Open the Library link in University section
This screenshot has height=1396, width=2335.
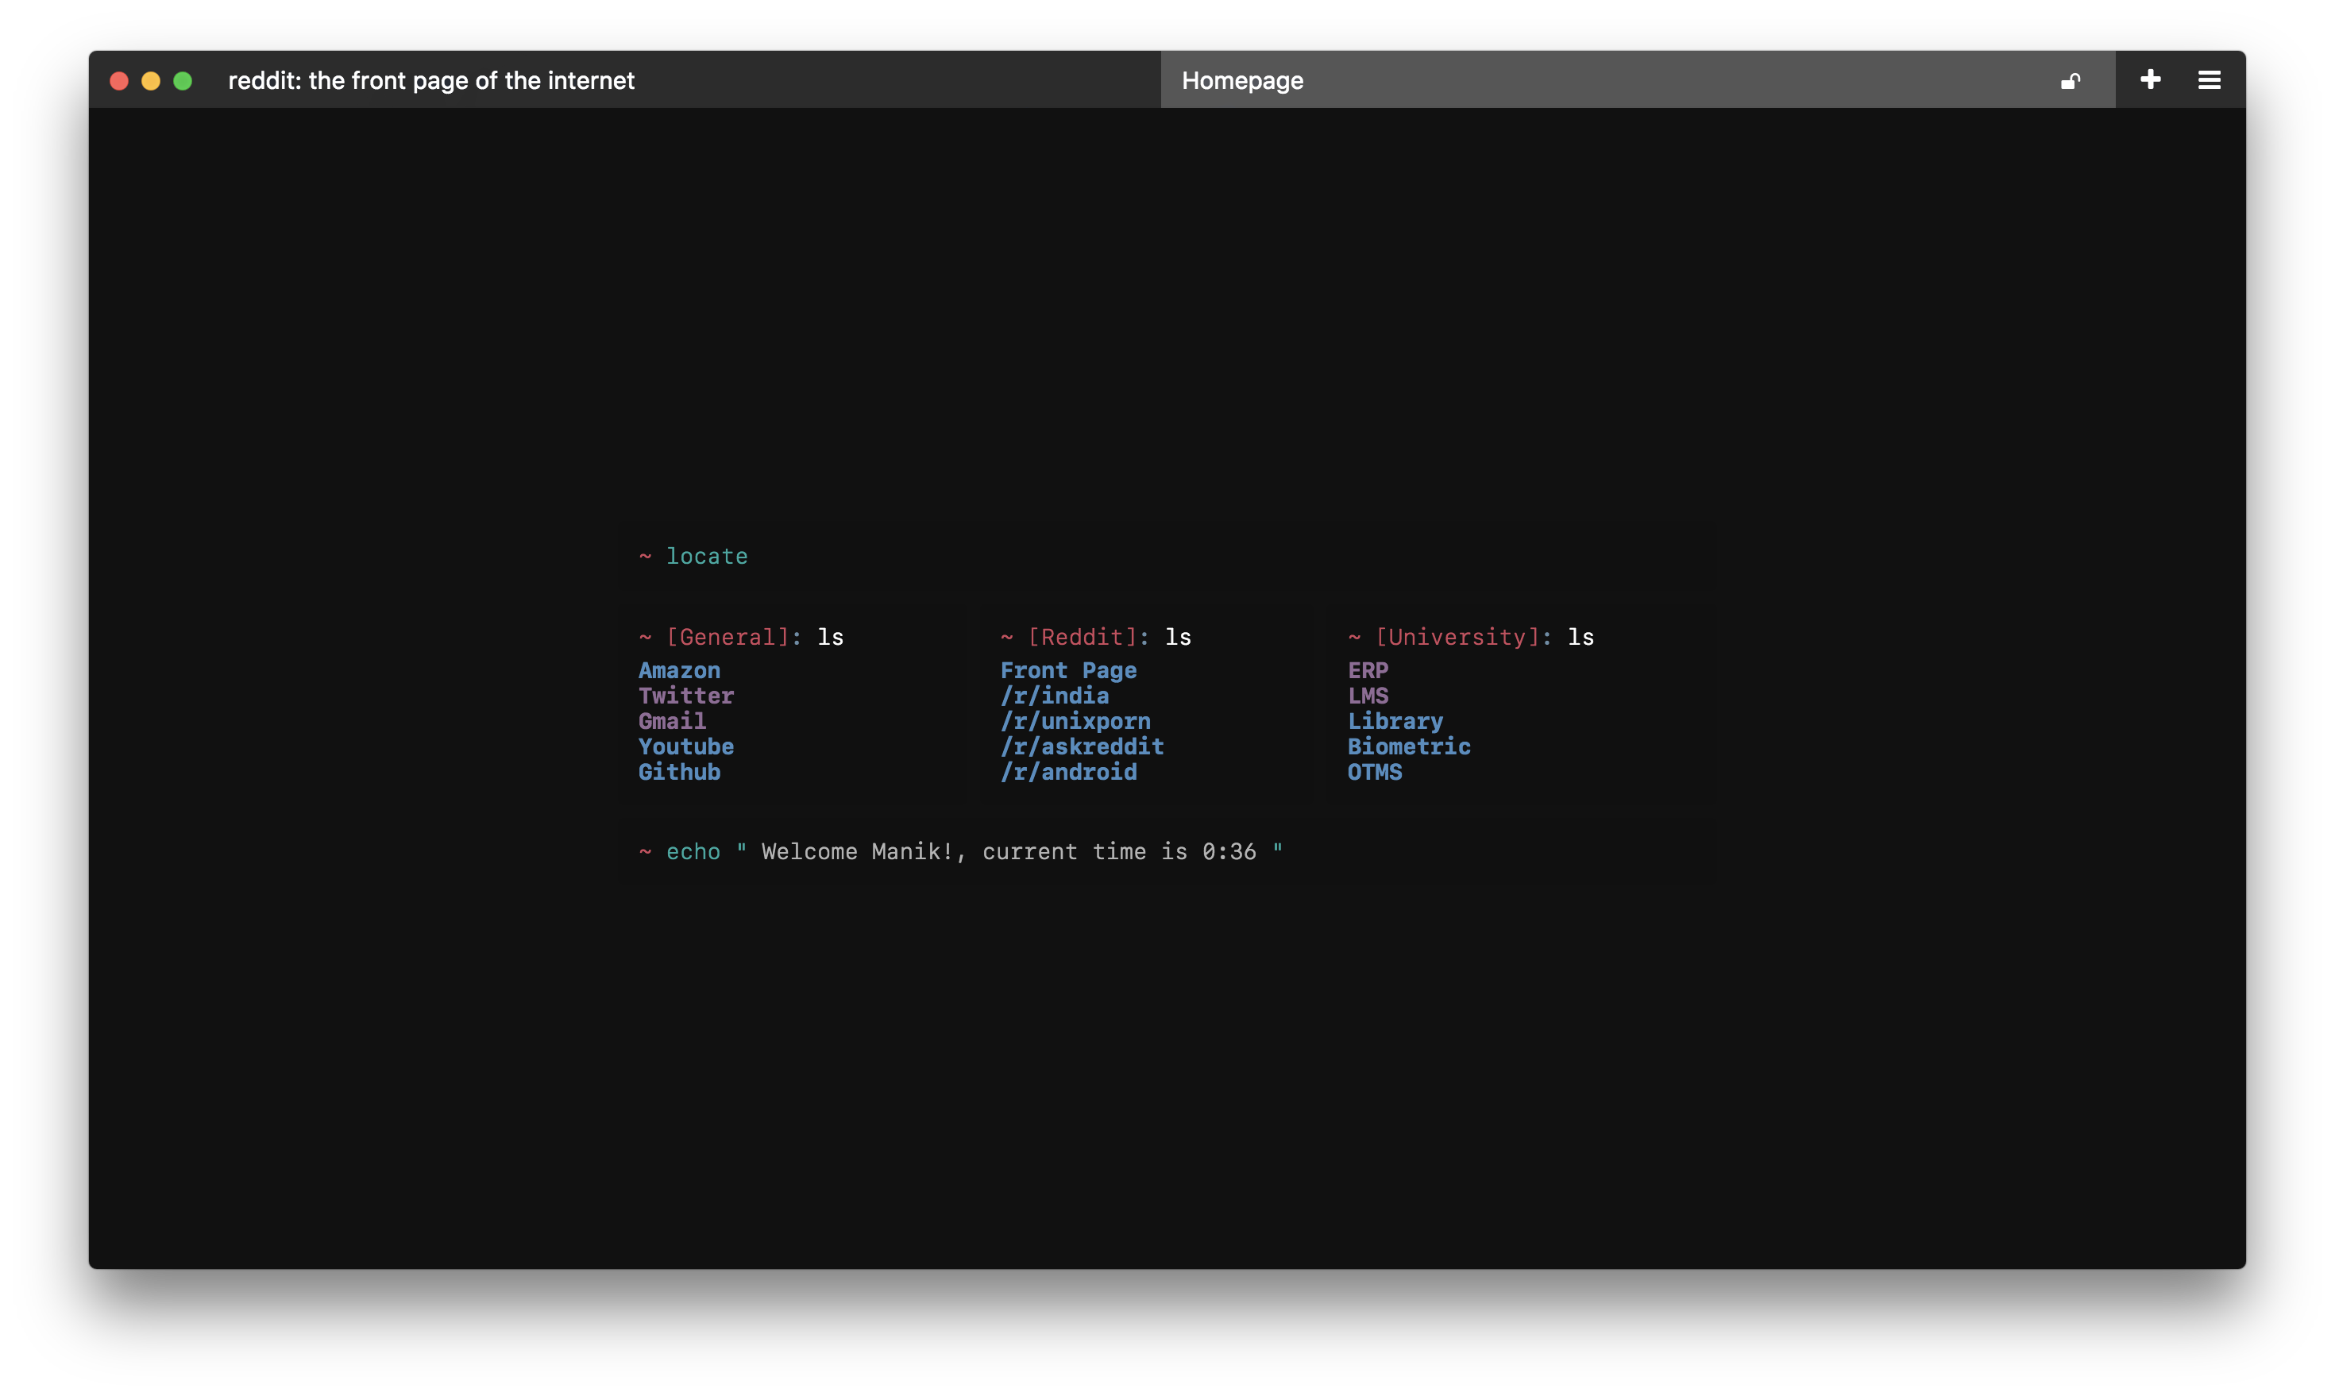[1395, 720]
